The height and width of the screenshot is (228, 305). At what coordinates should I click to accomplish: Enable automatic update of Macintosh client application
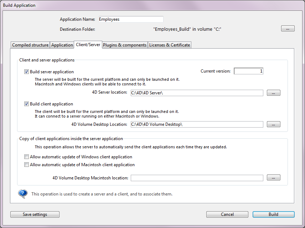pos(26,165)
